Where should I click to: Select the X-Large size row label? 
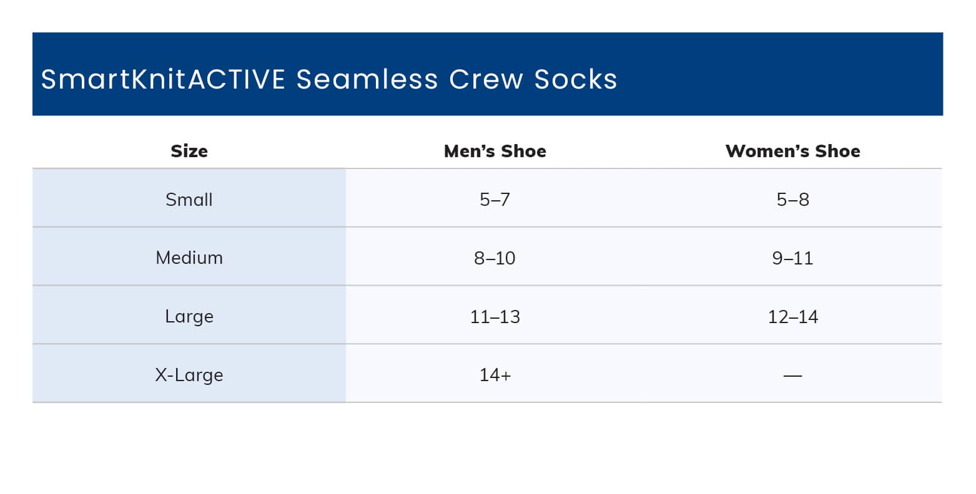tap(189, 375)
